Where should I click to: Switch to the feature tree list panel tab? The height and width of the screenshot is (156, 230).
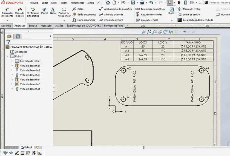18,36
